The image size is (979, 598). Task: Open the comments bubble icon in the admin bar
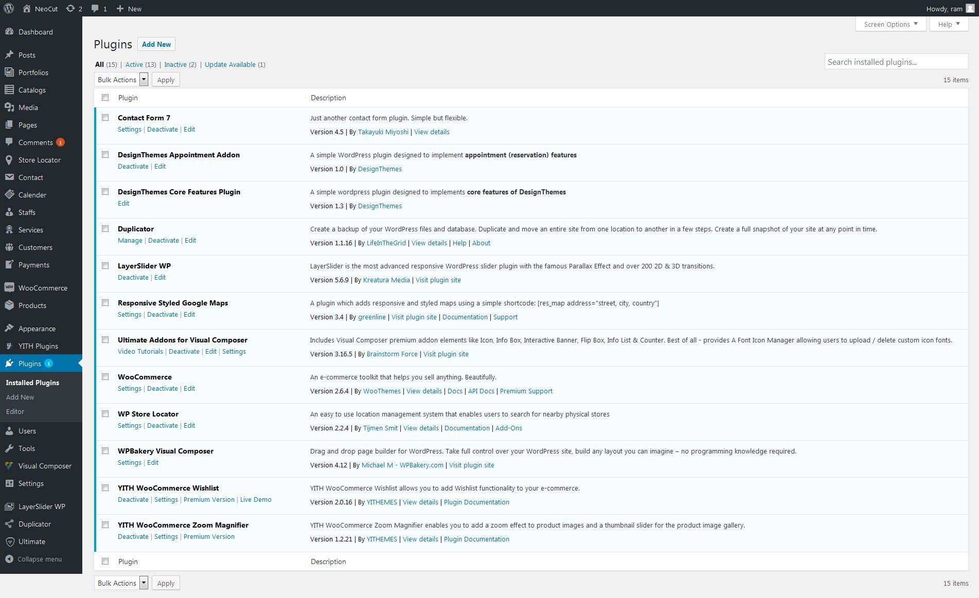coord(95,9)
